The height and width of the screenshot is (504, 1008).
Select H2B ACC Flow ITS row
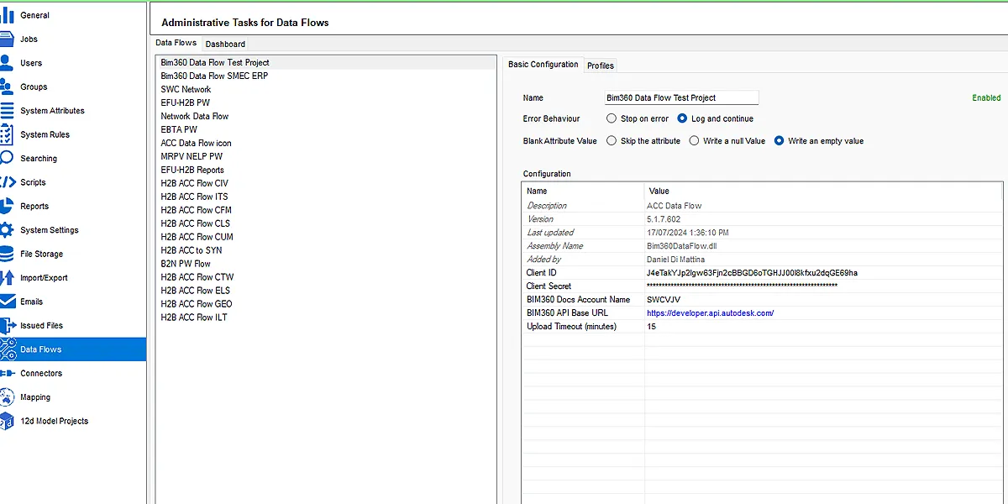click(x=326, y=197)
